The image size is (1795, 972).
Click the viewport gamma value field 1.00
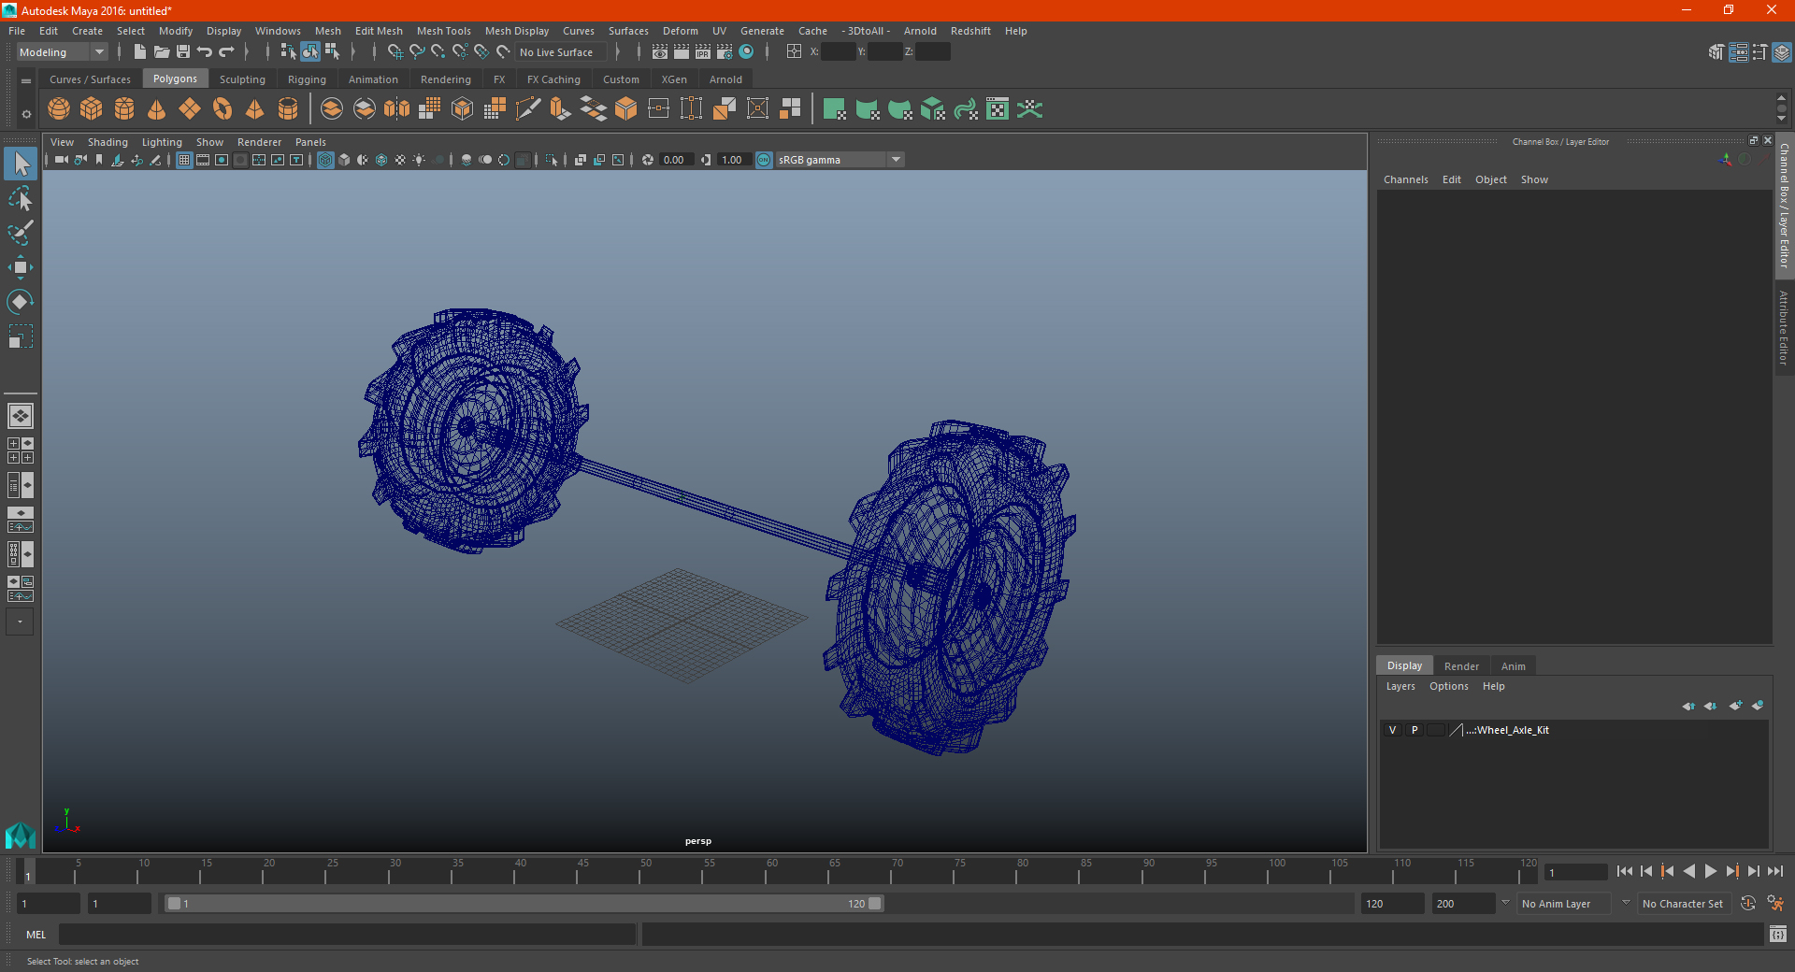[x=732, y=160]
